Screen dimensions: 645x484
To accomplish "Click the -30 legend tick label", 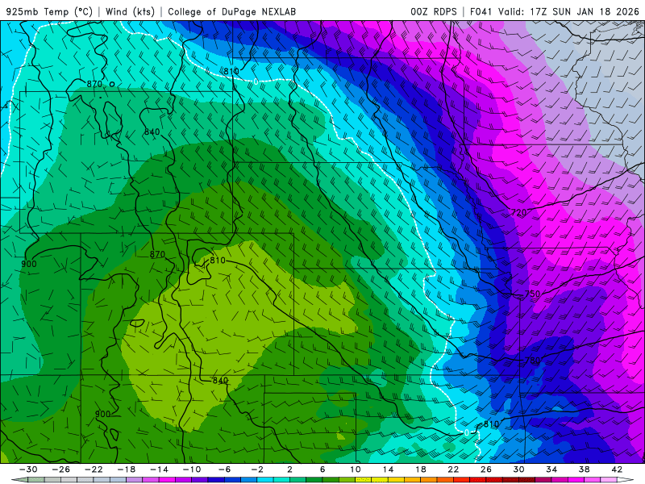I will 28,469.
